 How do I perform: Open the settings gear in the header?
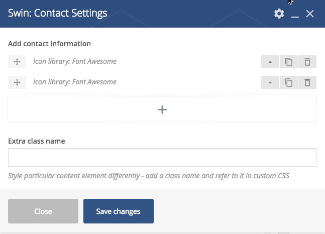point(279,14)
